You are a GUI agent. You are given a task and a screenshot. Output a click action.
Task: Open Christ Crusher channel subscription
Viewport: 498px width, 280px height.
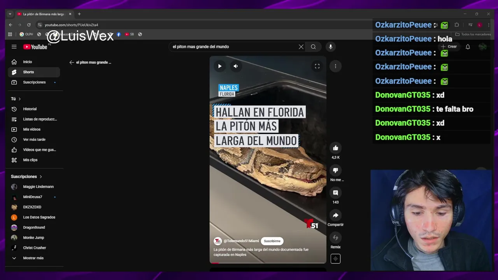pyautogui.click(x=34, y=248)
